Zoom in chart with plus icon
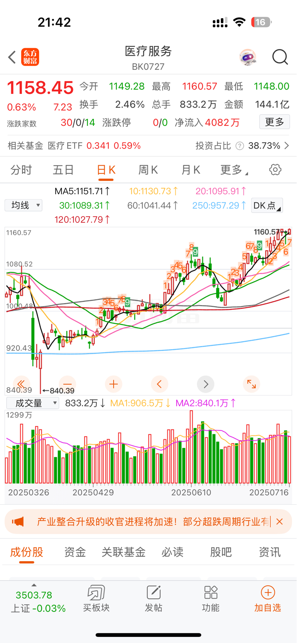The height and width of the screenshot is (643, 297). click(113, 384)
